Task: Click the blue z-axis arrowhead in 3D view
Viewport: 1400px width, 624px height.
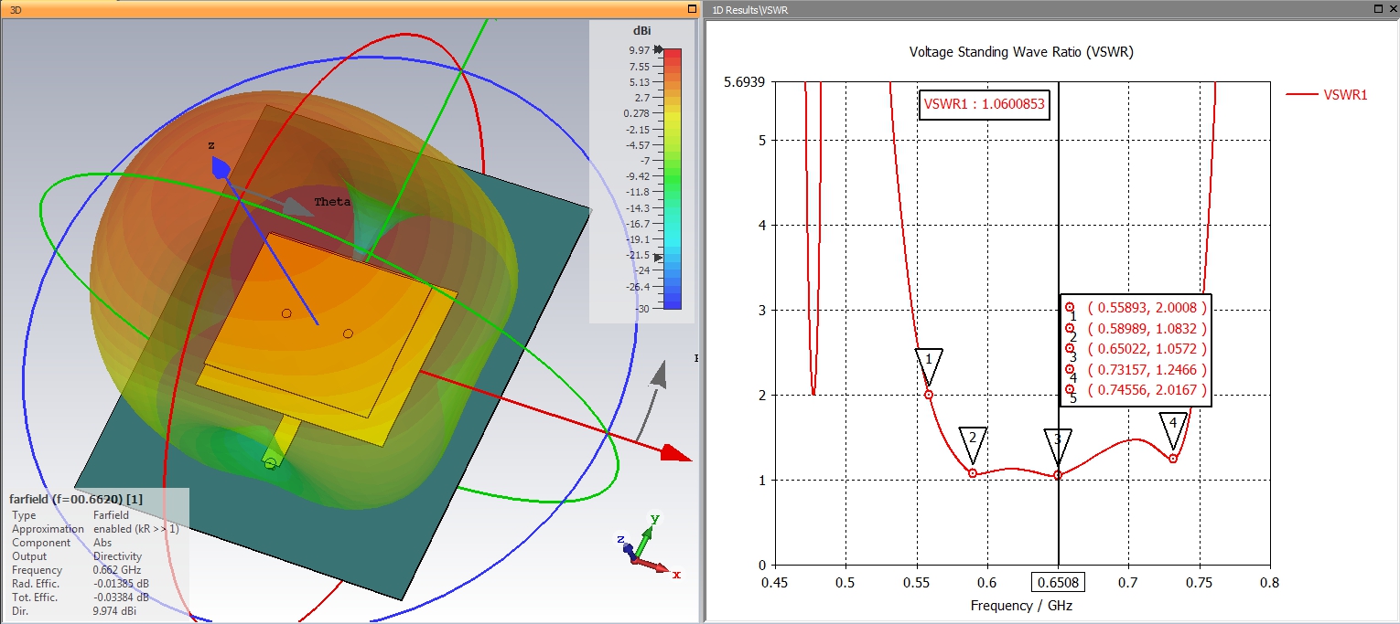Action: [x=220, y=168]
